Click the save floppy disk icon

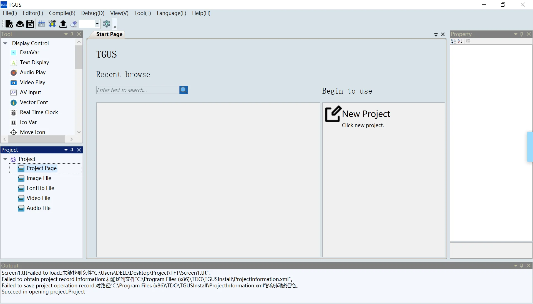pyautogui.click(x=30, y=24)
